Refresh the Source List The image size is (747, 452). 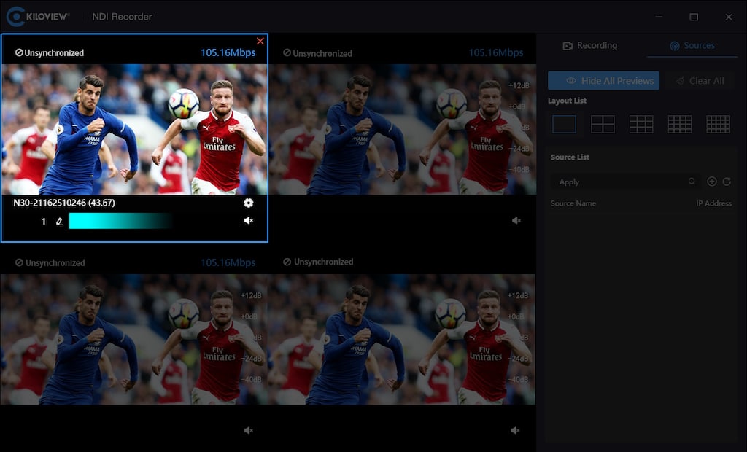click(727, 182)
